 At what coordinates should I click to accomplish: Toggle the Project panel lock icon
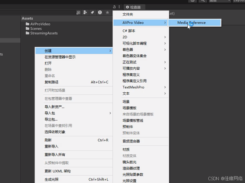click(x=114, y=7)
